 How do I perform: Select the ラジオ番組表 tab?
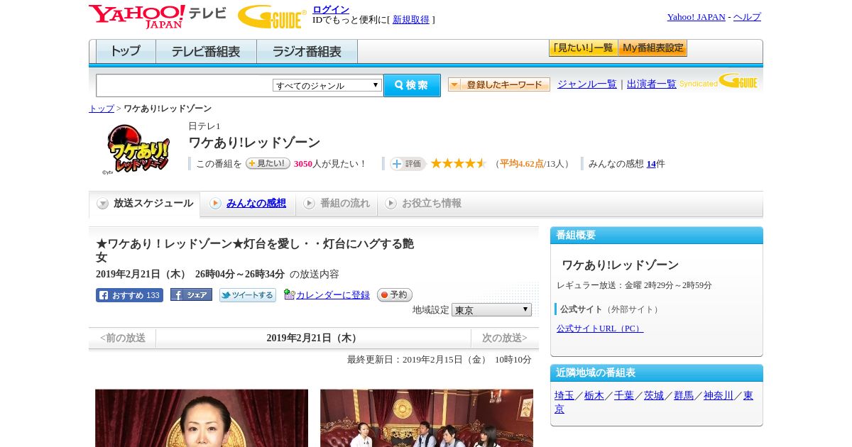click(x=307, y=52)
